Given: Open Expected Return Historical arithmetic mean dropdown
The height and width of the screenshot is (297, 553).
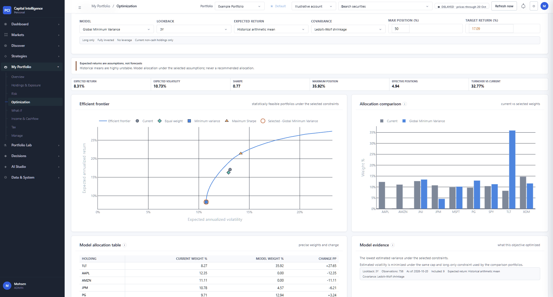Looking at the screenshot, I should click(x=271, y=29).
